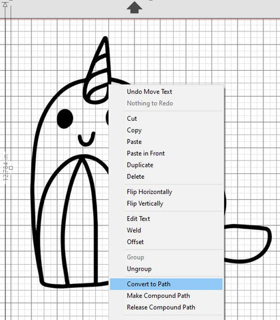Click the mat load up arrow icon
280x320 pixels.
[134, 7]
